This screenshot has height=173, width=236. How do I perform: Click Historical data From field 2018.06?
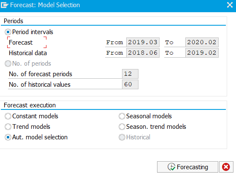tap(143, 53)
